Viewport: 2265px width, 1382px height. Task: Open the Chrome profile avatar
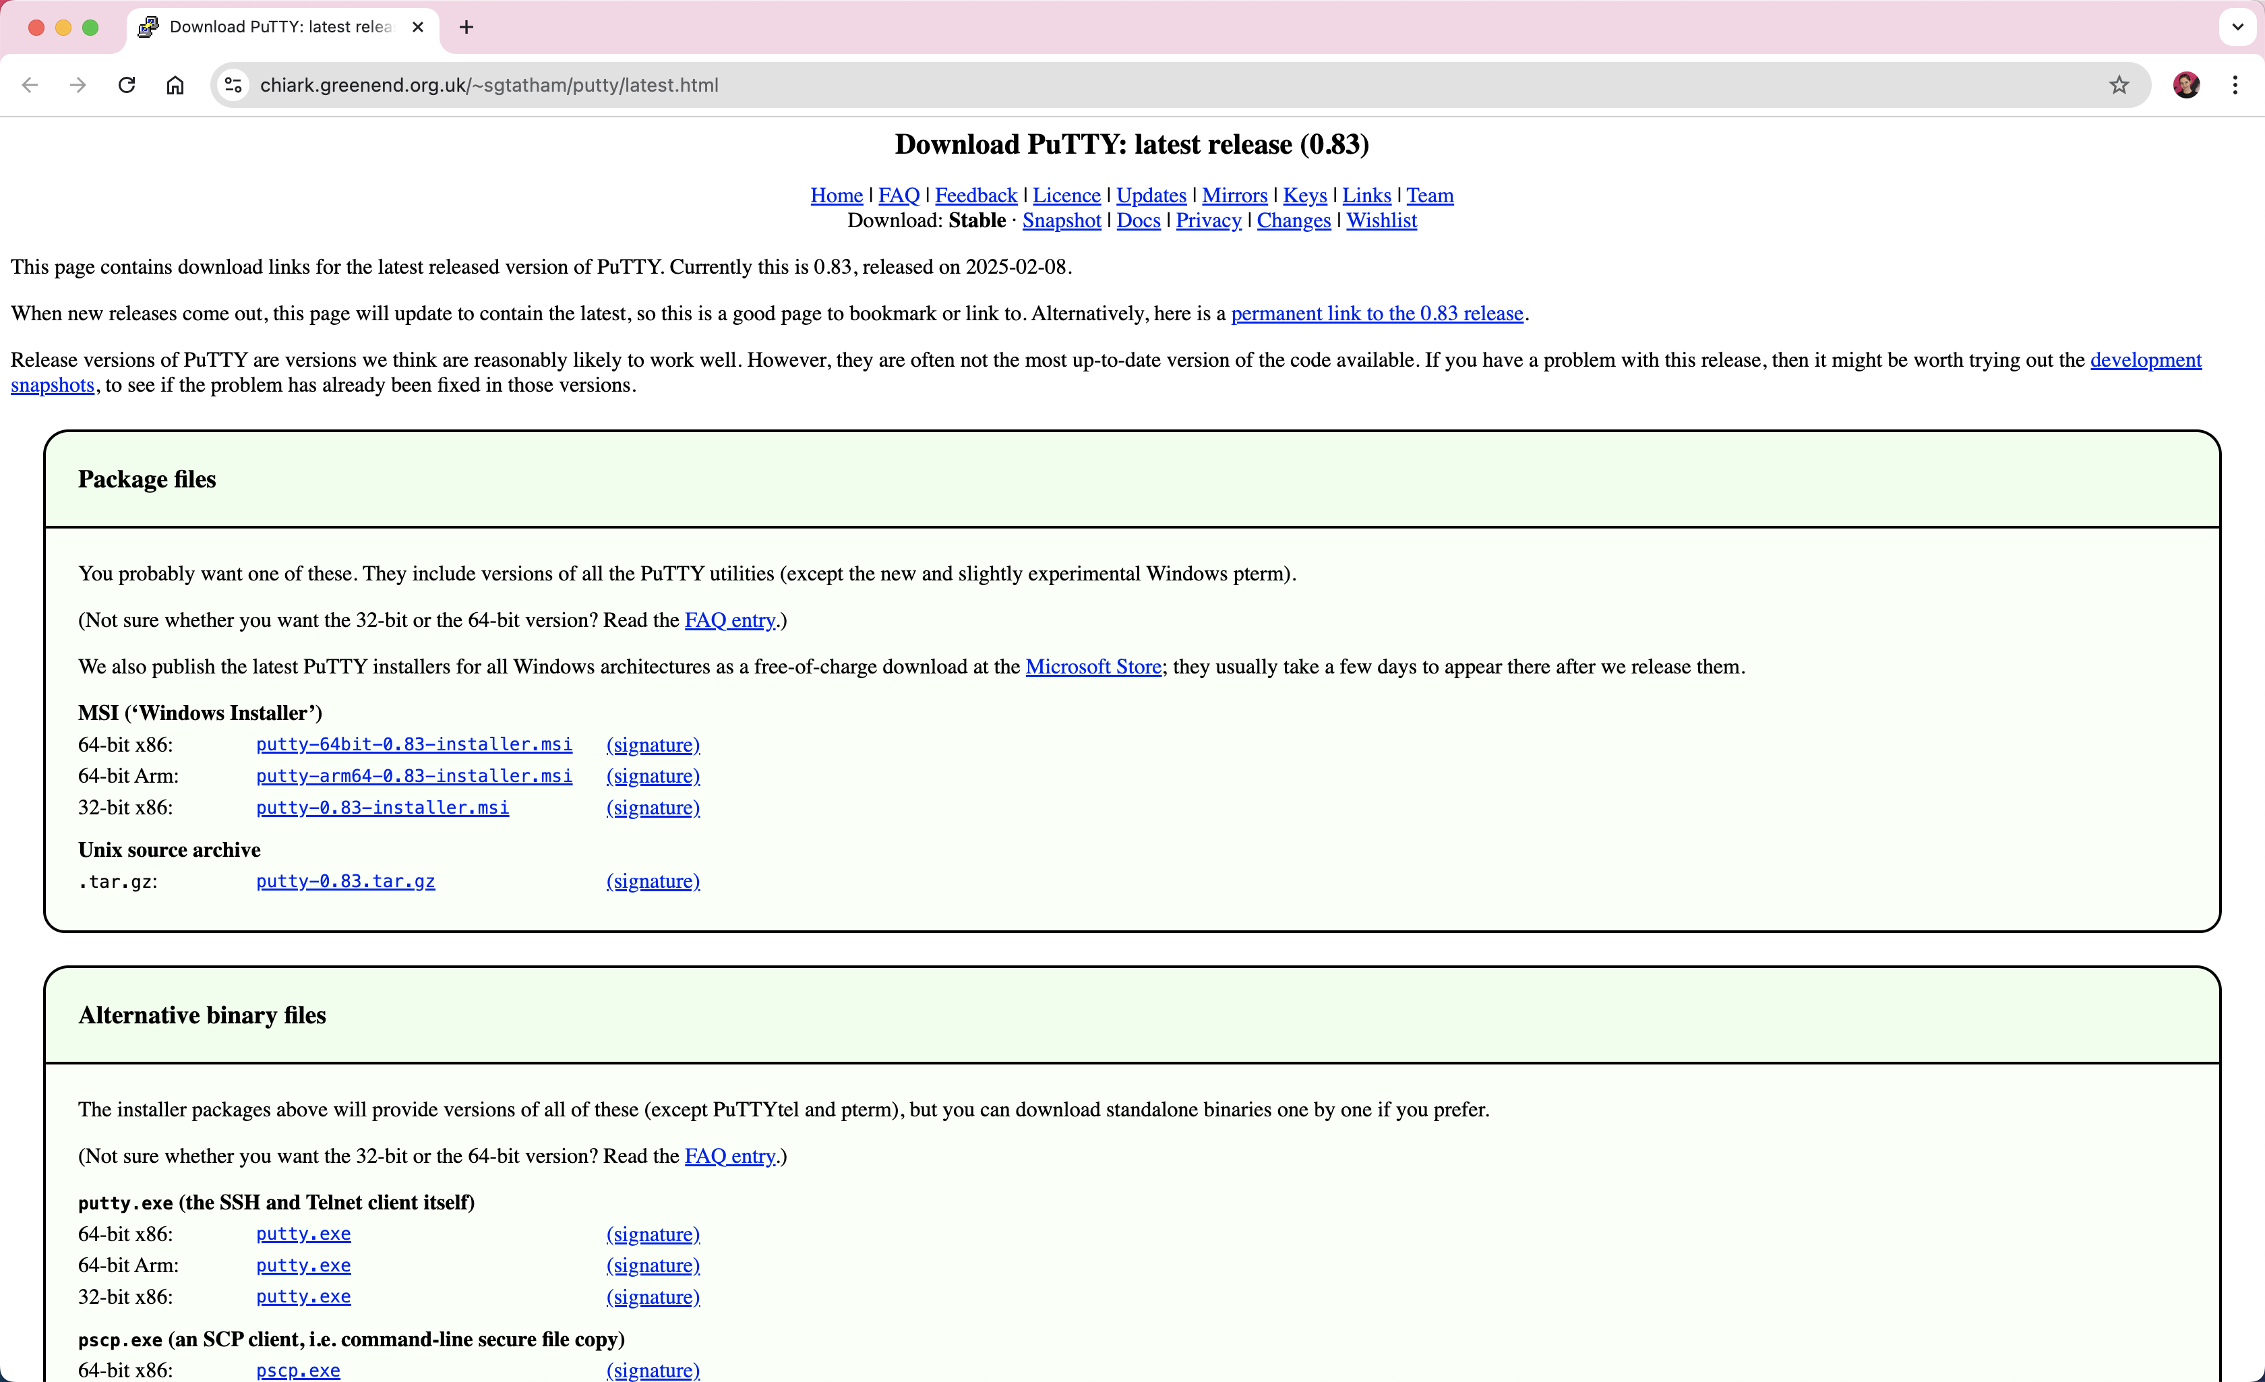[2186, 84]
